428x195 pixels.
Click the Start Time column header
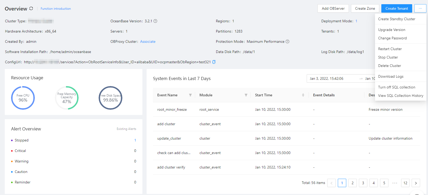point(264,95)
